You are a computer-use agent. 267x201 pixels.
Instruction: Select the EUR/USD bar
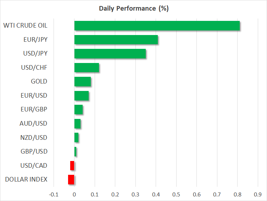tap(82, 96)
